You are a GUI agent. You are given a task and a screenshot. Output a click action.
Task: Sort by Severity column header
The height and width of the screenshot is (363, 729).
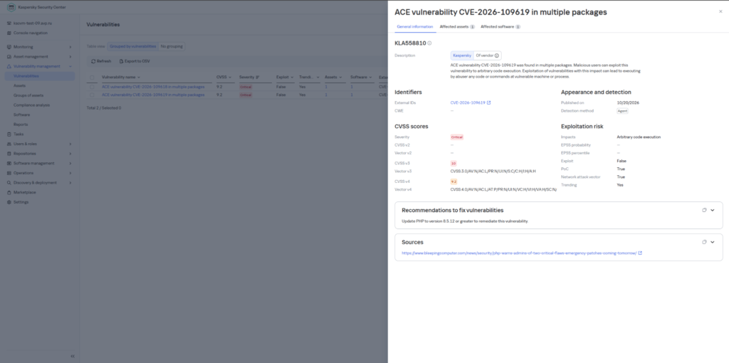tap(249, 77)
